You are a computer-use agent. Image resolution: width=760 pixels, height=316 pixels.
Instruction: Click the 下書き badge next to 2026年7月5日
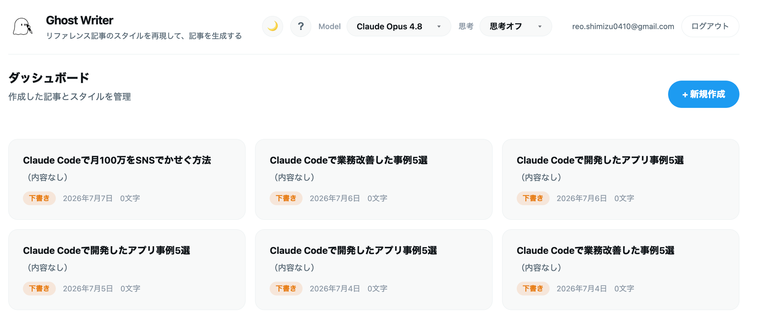39,289
